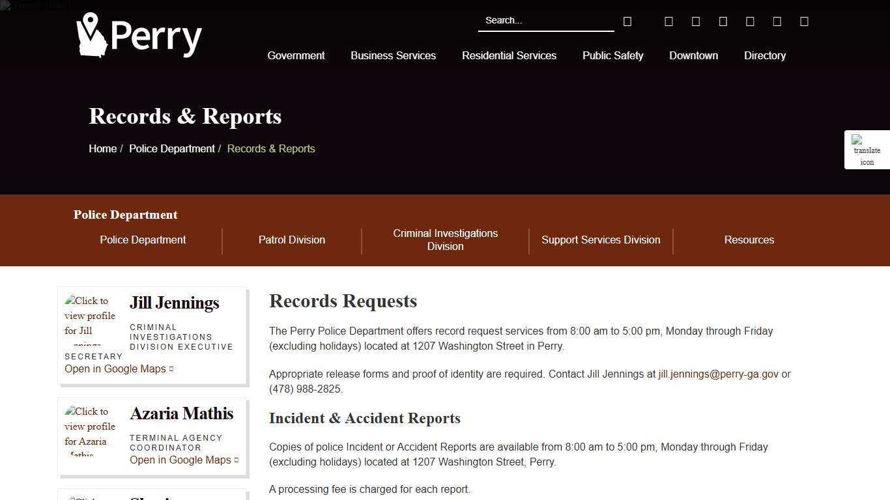Open the translate icon widget
Image resolution: width=890 pixels, height=500 pixels.
click(867, 150)
